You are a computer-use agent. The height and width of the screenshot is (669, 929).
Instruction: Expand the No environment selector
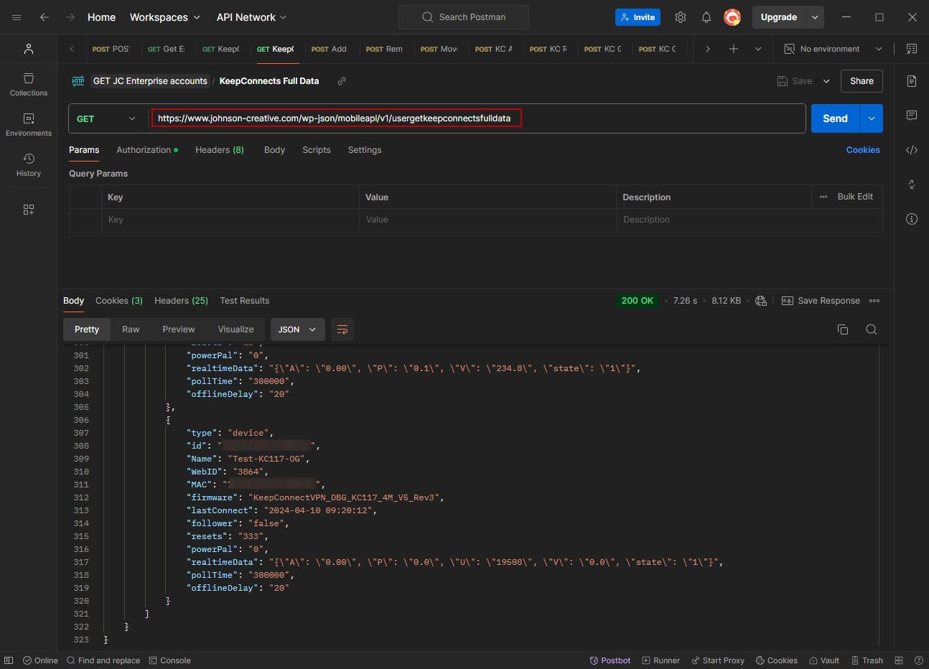click(833, 49)
